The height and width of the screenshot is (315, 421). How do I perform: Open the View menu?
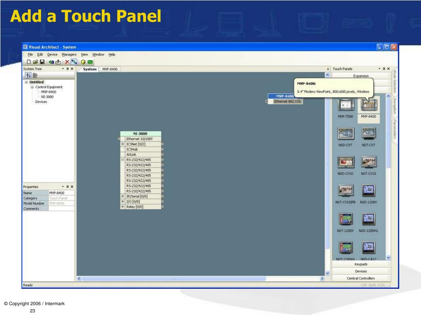(84, 55)
